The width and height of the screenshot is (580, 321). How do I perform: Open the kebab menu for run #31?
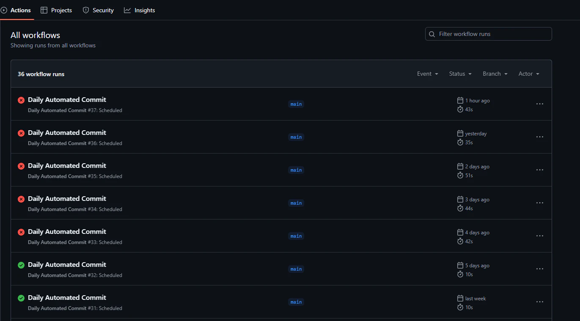(x=540, y=302)
